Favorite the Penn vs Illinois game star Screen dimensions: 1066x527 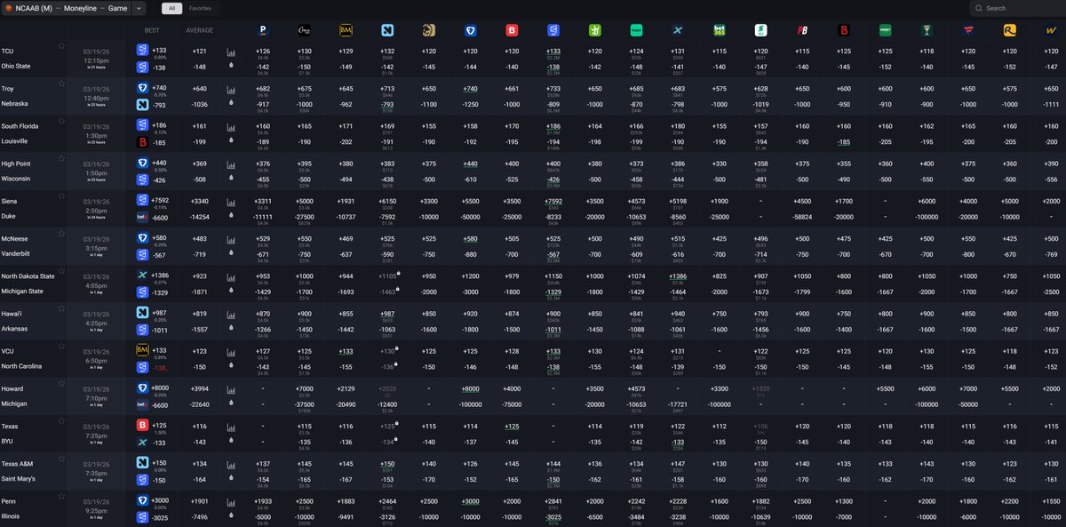point(61,496)
